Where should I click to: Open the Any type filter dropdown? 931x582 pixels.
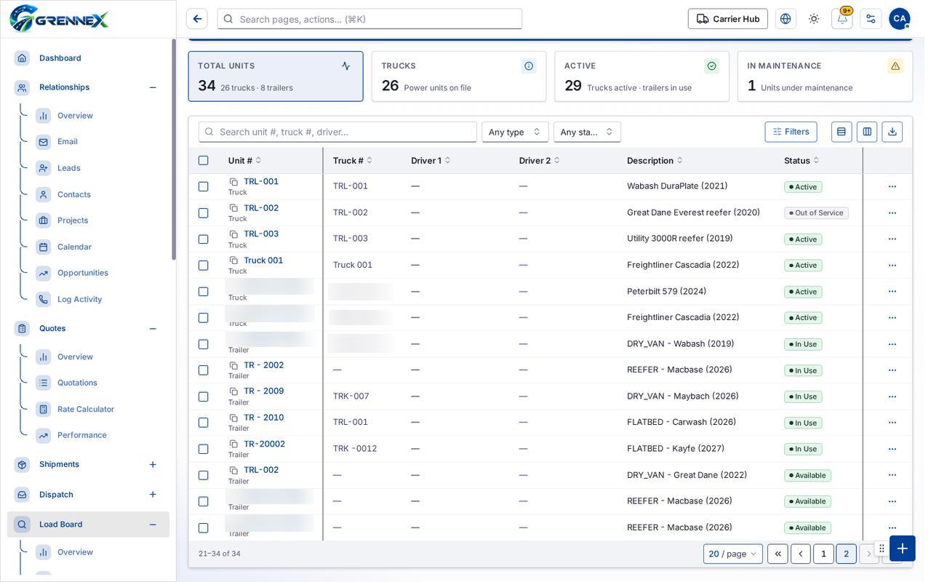click(x=515, y=132)
